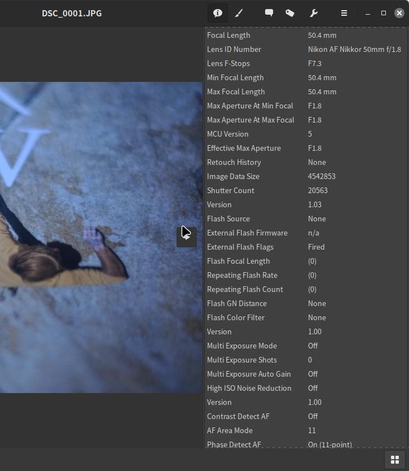Toggle the image properties info panel
Screen dimensions: 409x471
pos(218,13)
